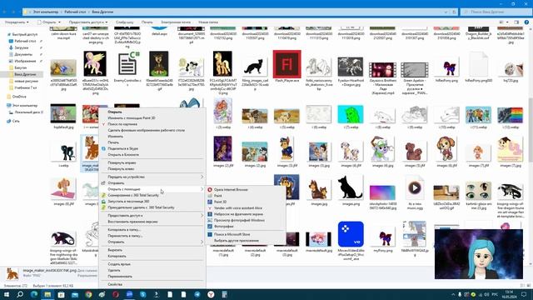Open the Упорядочить dropdown in the toolbar
This screenshot has width=533, height=300.
17,22
